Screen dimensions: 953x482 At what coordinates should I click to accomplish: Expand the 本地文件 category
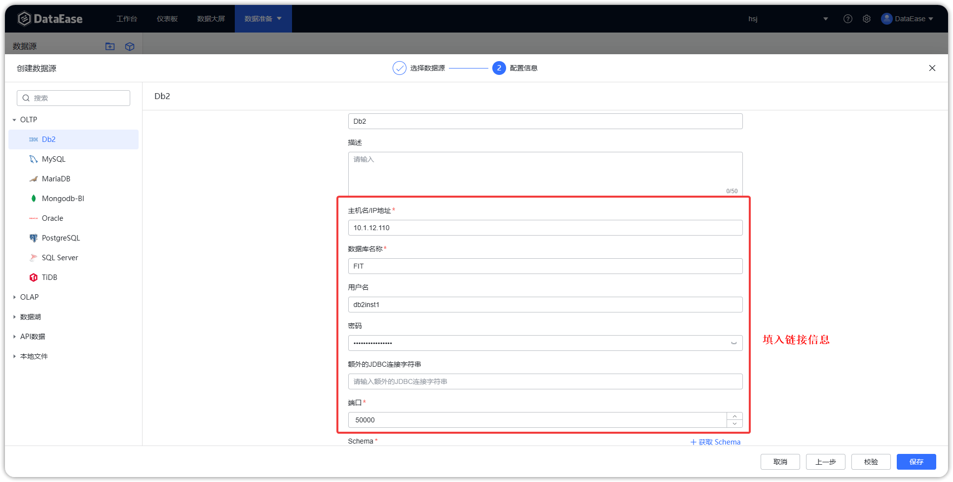tap(14, 356)
